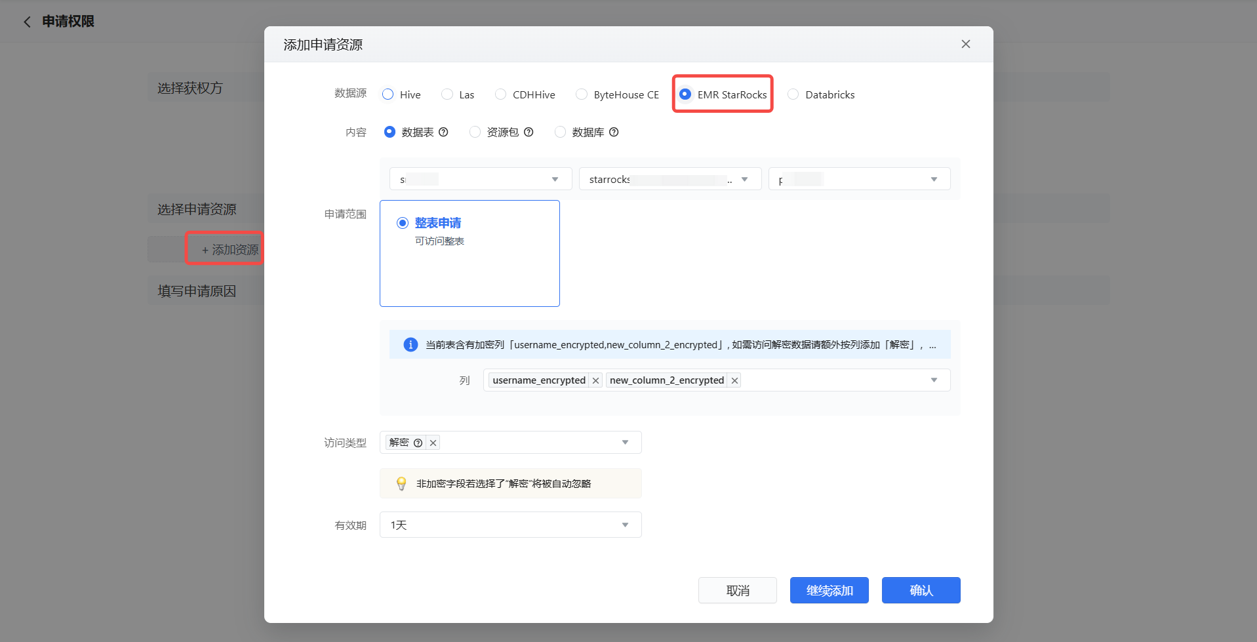Remove the username_encrypted column tag
Viewport: 1257px width, 642px height.
pos(595,380)
